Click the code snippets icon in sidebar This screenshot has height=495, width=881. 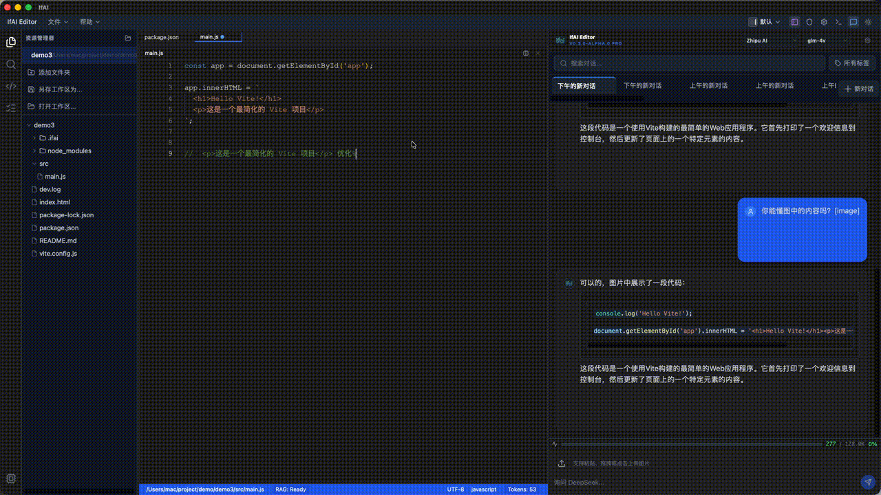tap(11, 86)
